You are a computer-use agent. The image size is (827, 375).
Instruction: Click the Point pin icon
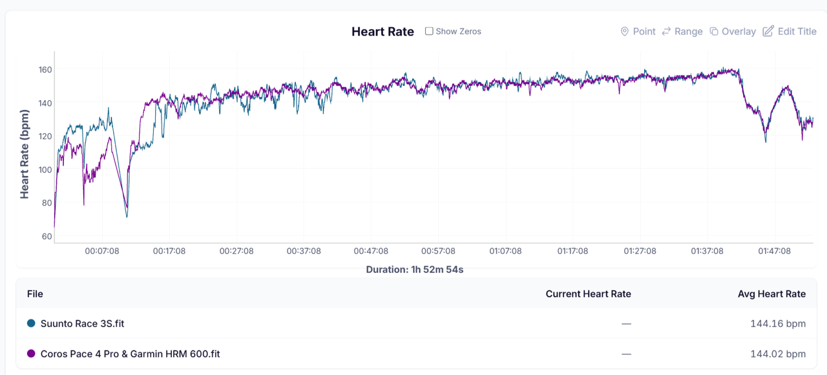pos(624,31)
